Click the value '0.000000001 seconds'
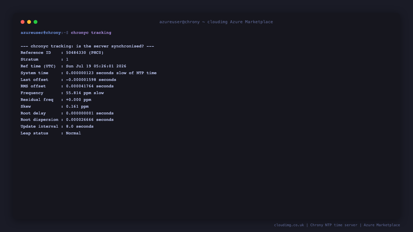Screen dimensions: 413x232 (x=90, y=113)
